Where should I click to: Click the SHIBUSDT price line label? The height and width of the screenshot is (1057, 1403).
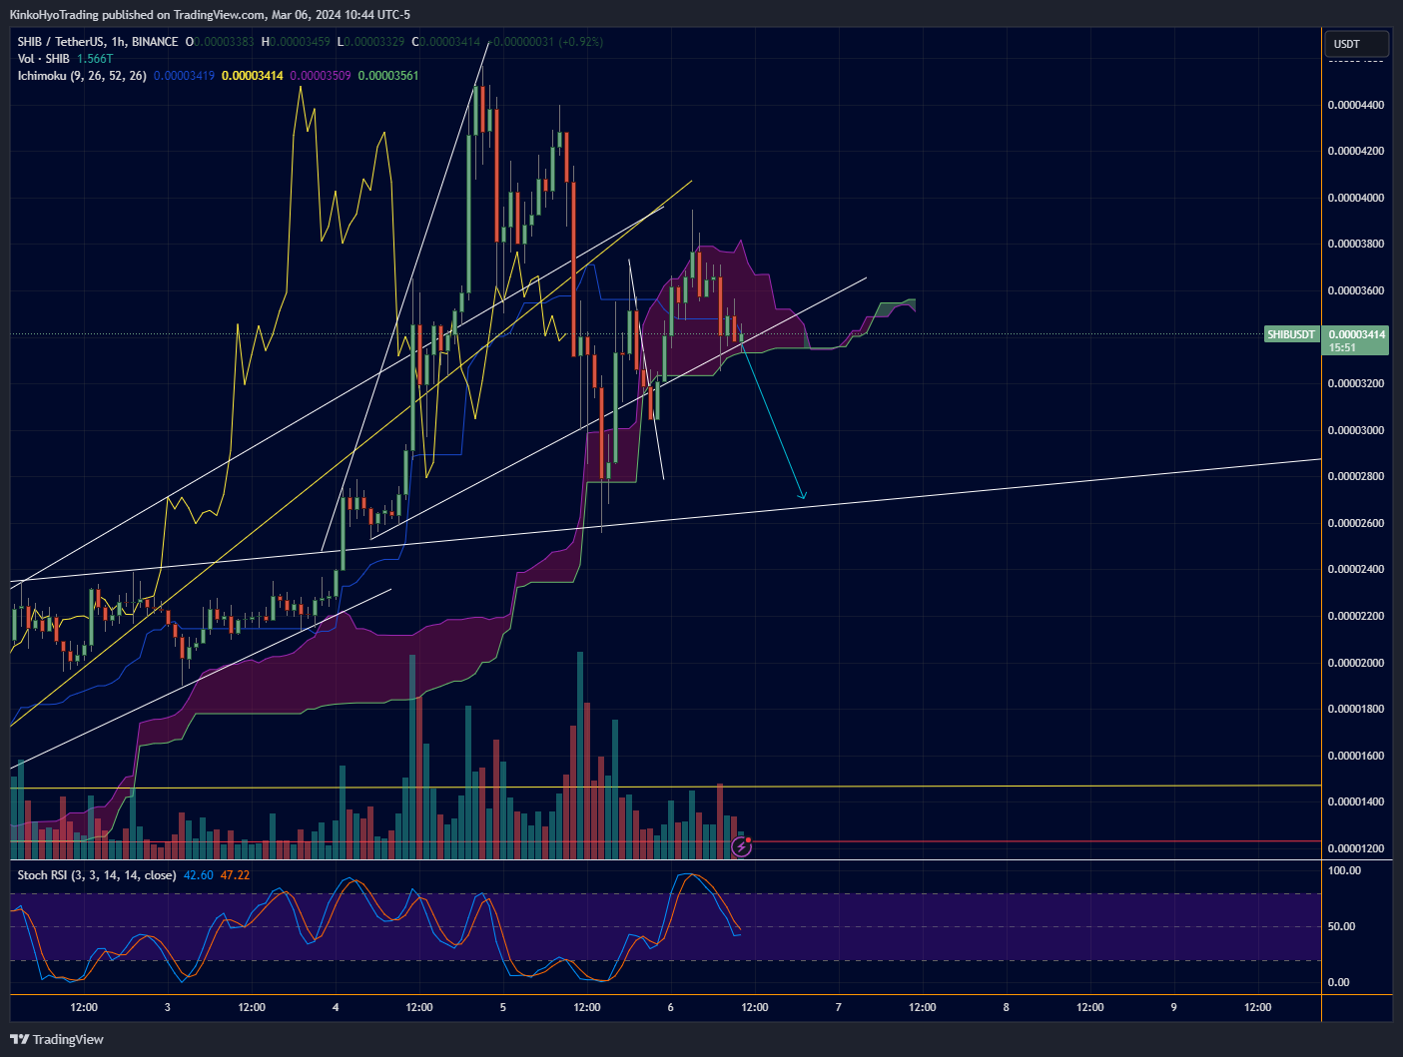tap(1291, 334)
